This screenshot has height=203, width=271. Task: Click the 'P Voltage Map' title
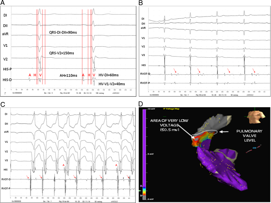171,109
